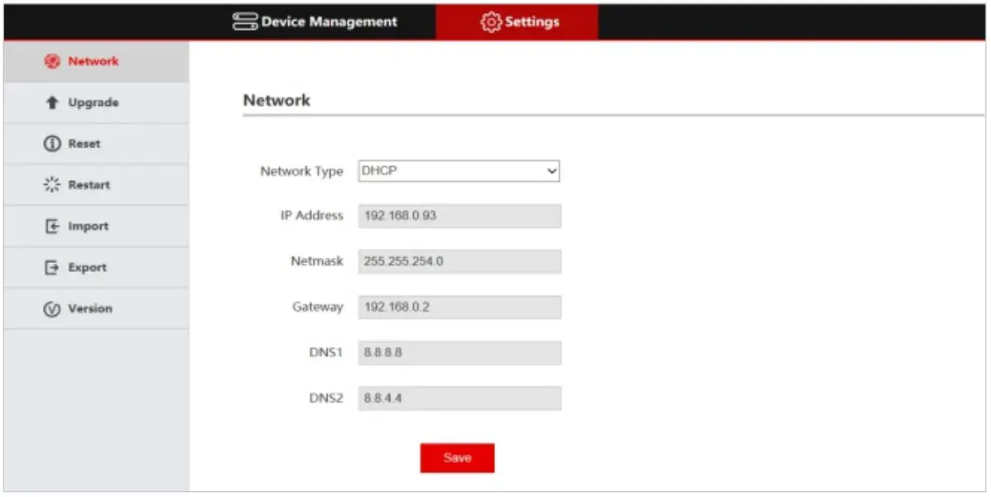Click the Version icon in sidebar

[x=54, y=308]
